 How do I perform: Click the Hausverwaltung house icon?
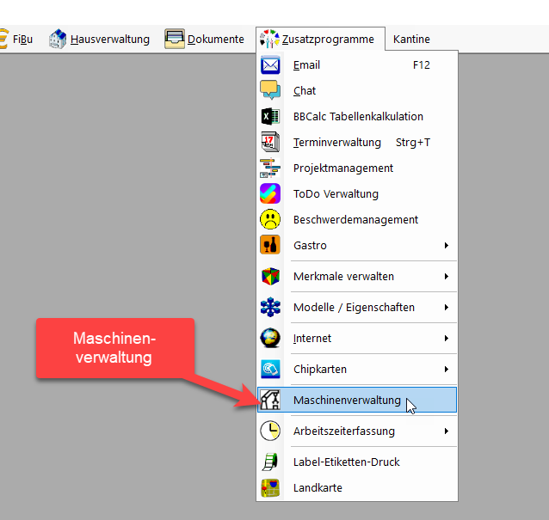click(x=58, y=39)
